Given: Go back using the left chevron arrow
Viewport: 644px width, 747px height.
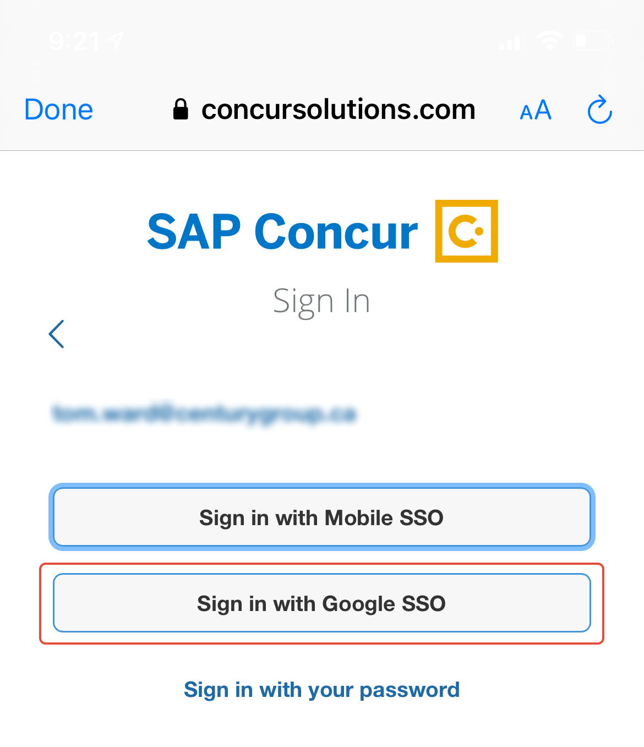Looking at the screenshot, I should pyautogui.click(x=57, y=334).
